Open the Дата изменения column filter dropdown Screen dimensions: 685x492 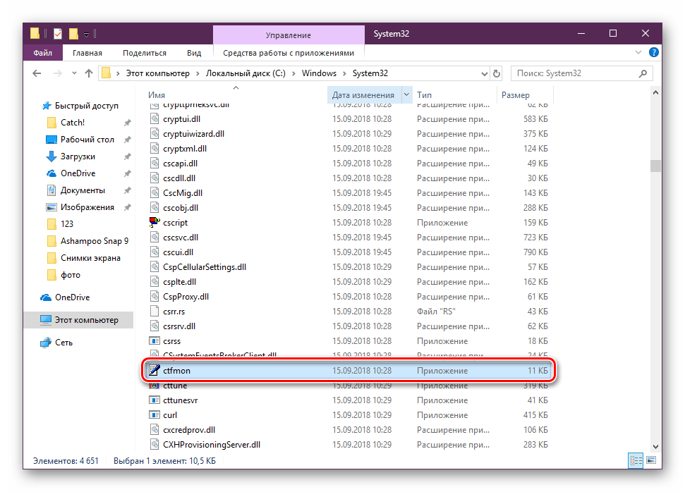[x=406, y=94]
